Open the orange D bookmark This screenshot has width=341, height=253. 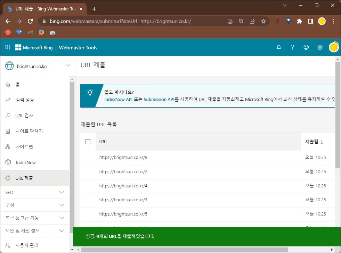point(41,32)
